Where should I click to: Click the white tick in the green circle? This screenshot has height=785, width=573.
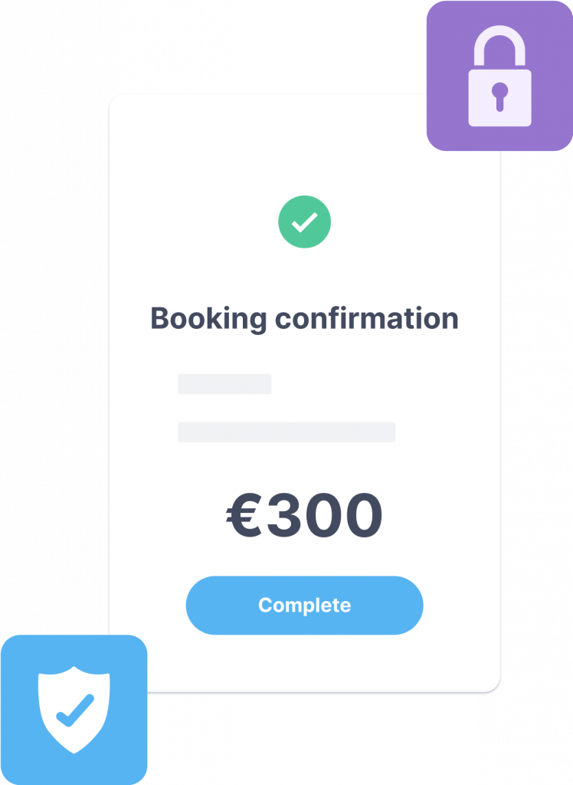(x=304, y=223)
